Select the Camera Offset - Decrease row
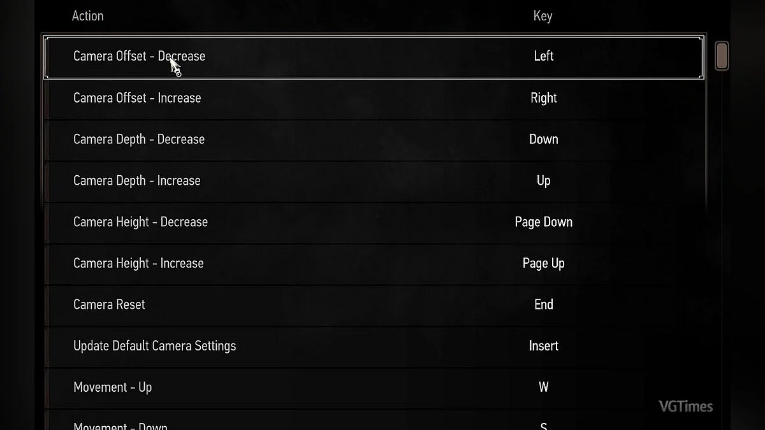 139,56
